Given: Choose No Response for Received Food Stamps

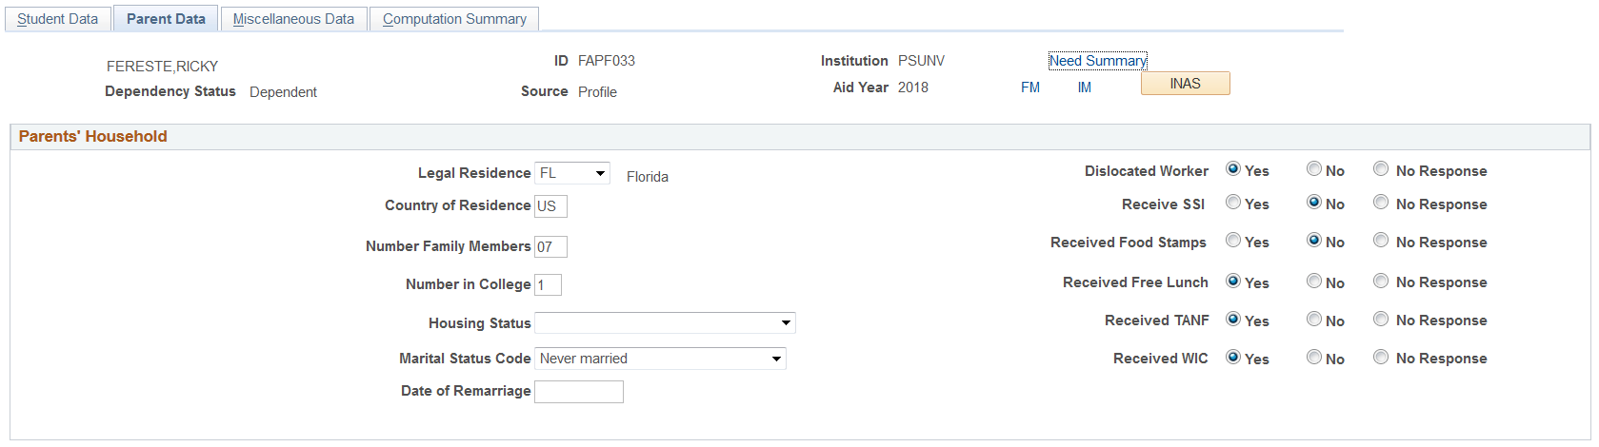Looking at the screenshot, I should [x=1381, y=241].
